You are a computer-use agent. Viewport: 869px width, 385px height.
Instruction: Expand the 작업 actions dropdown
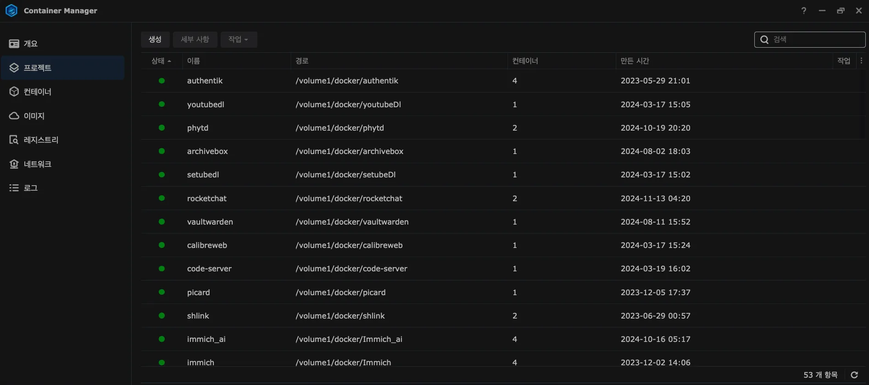(x=239, y=39)
